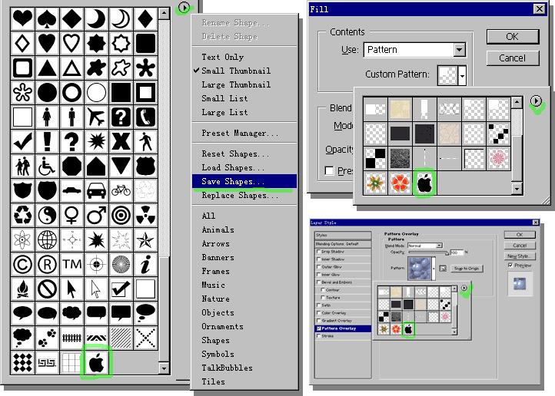This screenshot has width=555, height=396.
Task: Select the bicycle shape
Action: (x=121, y=190)
